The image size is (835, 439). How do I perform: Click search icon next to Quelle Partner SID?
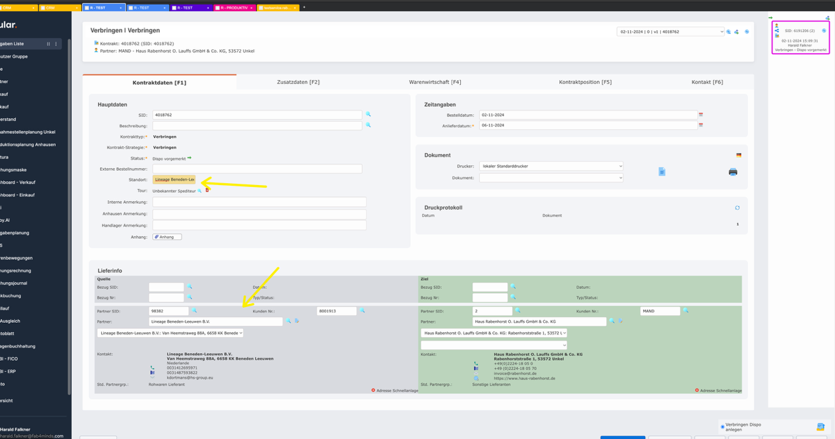(x=194, y=311)
